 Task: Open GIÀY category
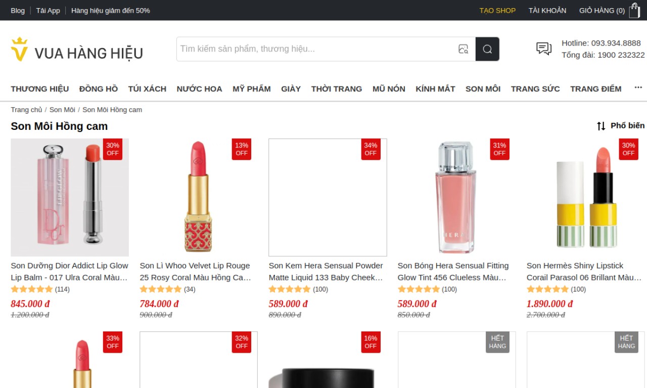[x=291, y=89]
